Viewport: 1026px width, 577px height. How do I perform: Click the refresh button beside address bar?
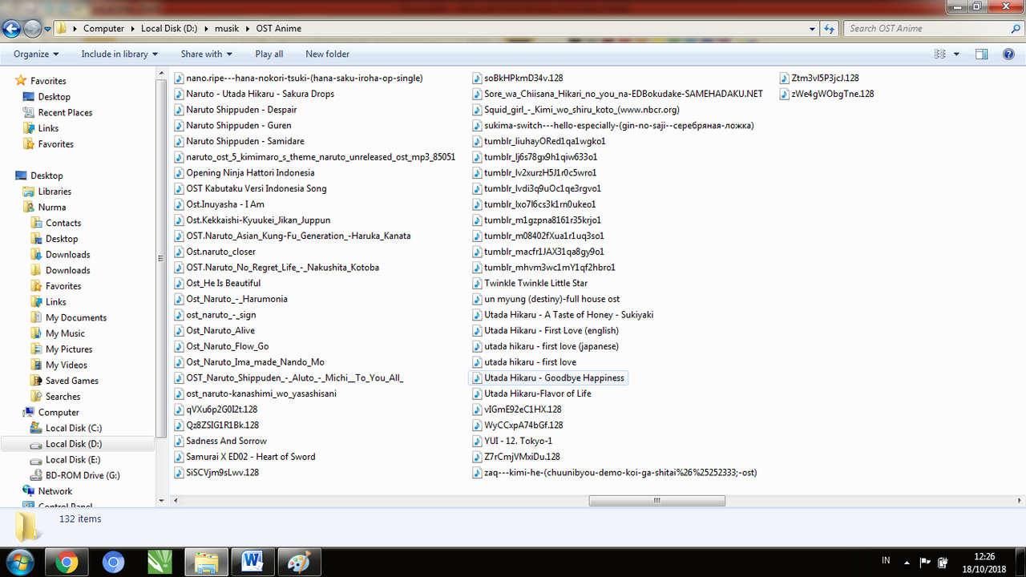829,29
